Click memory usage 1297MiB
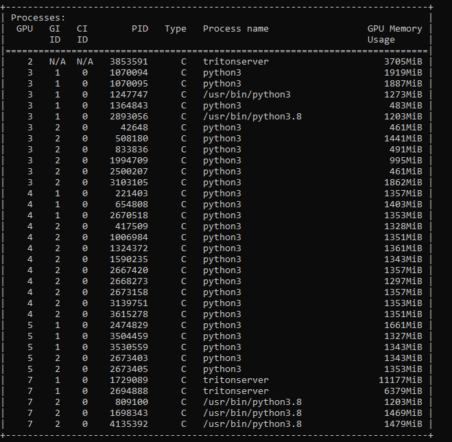This screenshot has height=442, width=452. pos(403,281)
